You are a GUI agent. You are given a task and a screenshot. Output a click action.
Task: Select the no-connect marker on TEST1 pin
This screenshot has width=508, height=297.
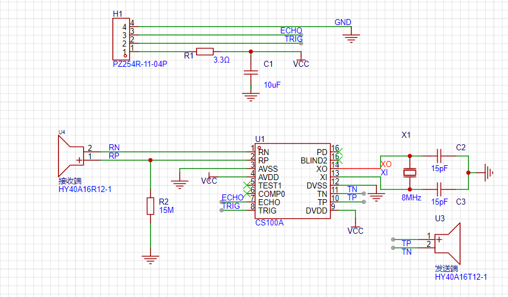[x=247, y=185]
